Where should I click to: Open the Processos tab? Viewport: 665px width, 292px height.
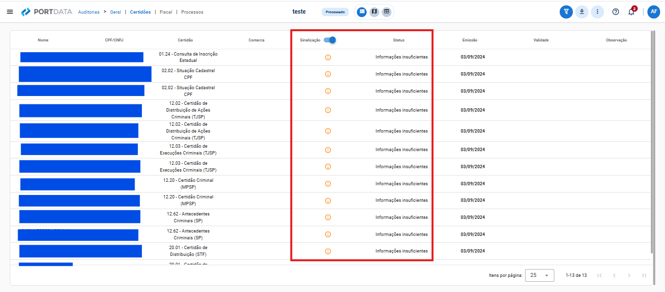[x=192, y=12]
